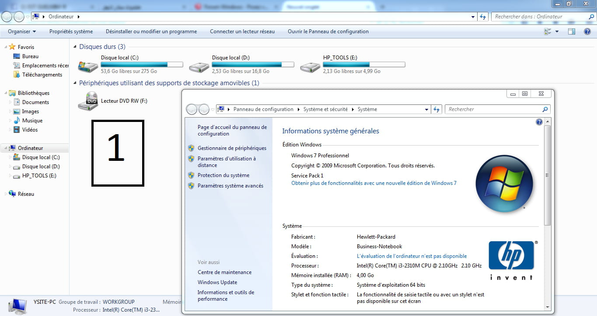The height and width of the screenshot is (316, 597).
Task: Click the Vidéos library icon
Action: (17, 130)
